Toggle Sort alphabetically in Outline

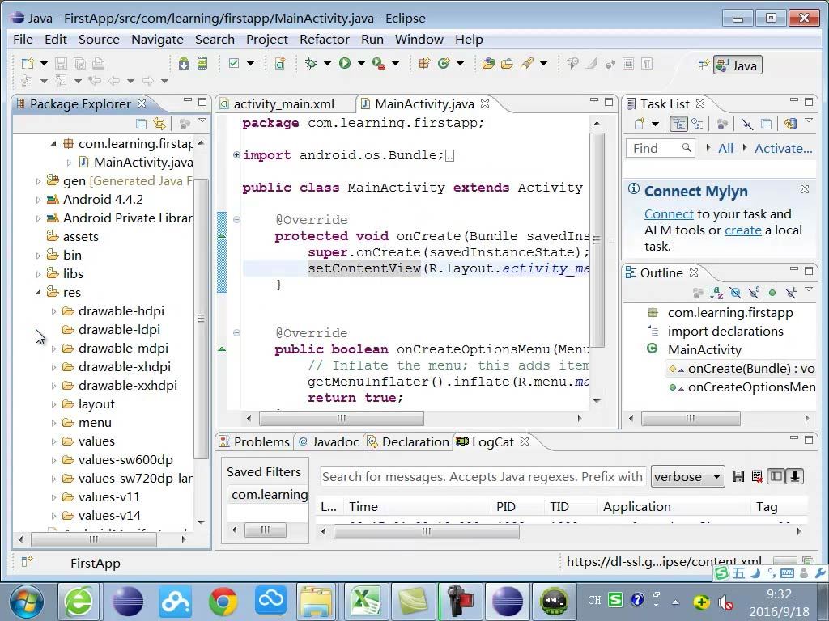tap(716, 292)
